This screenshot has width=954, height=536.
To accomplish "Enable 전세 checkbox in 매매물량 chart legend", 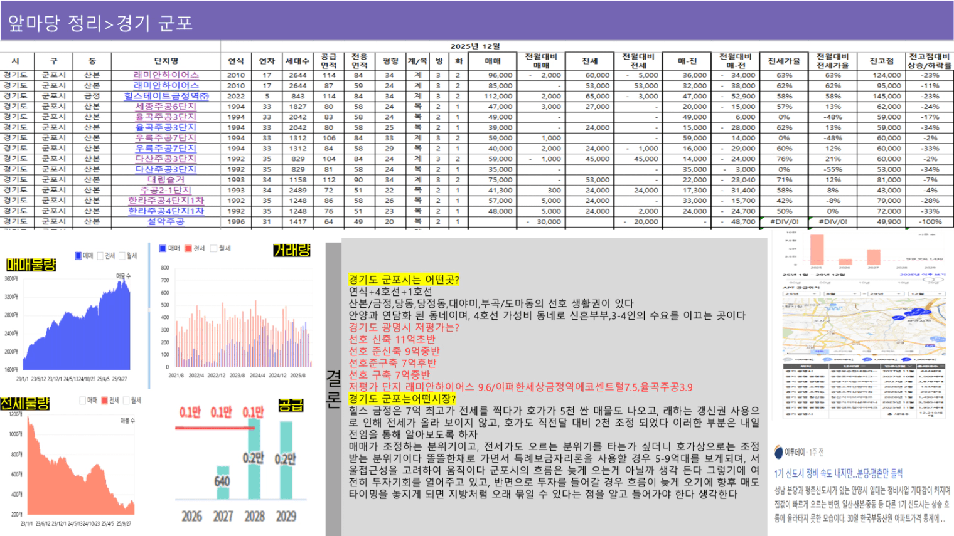I will pyautogui.click(x=100, y=256).
